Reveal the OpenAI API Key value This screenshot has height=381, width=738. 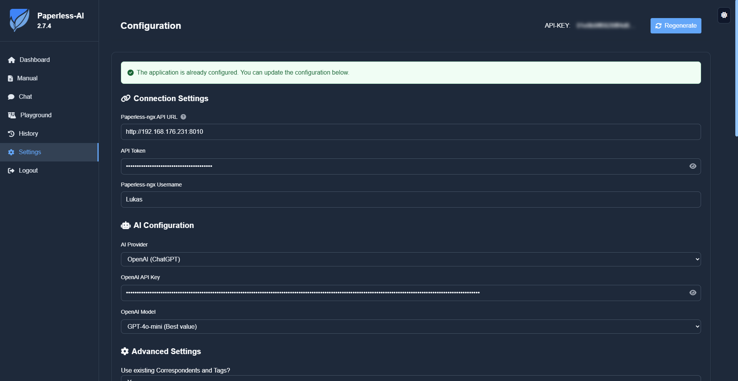coord(693,293)
